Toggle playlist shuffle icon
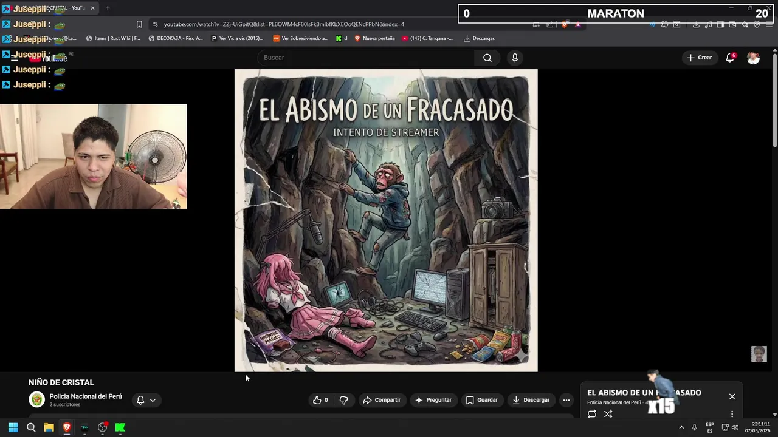This screenshot has height=437, width=778. pyautogui.click(x=608, y=414)
